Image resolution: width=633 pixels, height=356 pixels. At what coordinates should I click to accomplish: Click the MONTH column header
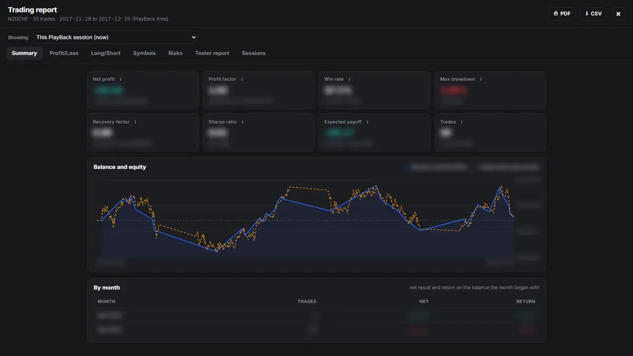coord(107,302)
